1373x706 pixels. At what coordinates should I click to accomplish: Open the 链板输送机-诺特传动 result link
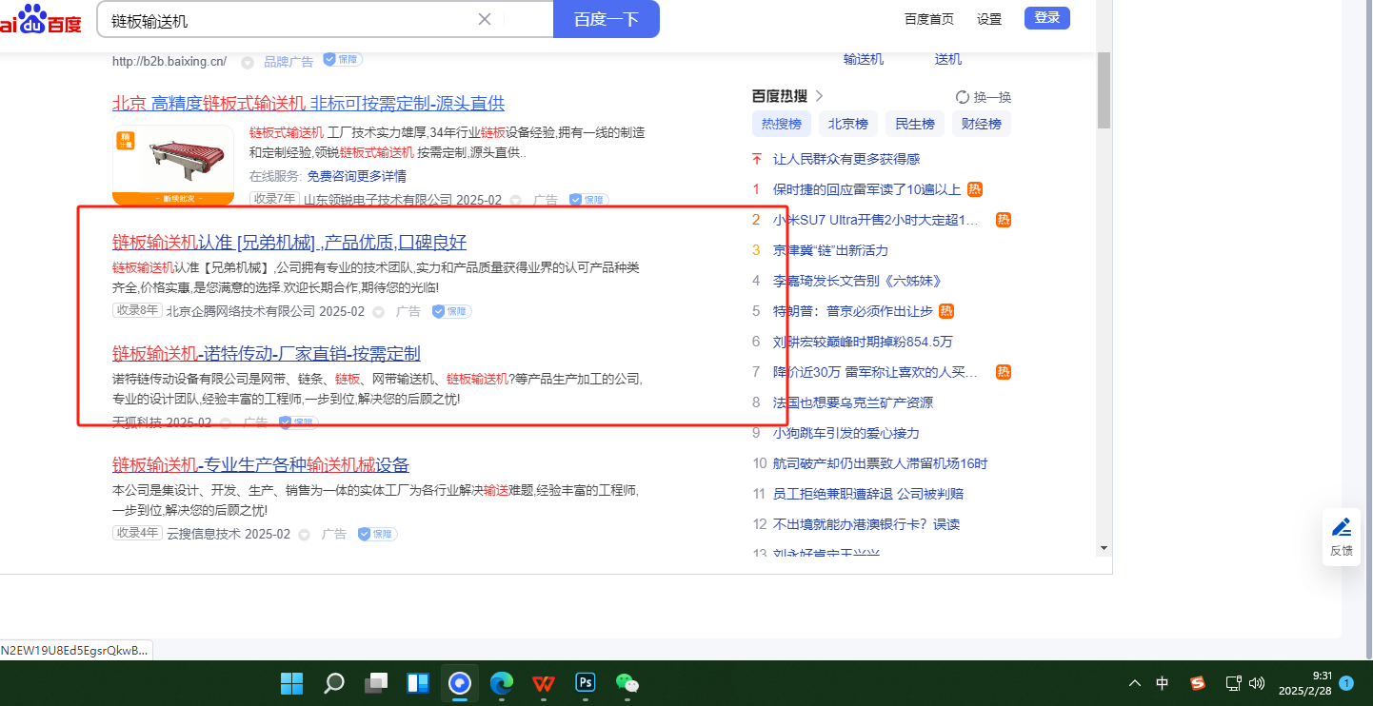pos(266,354)
